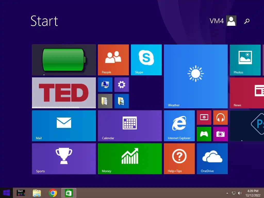Open the Sports tile
264x198 pixels.
click(x=64, y=159)
